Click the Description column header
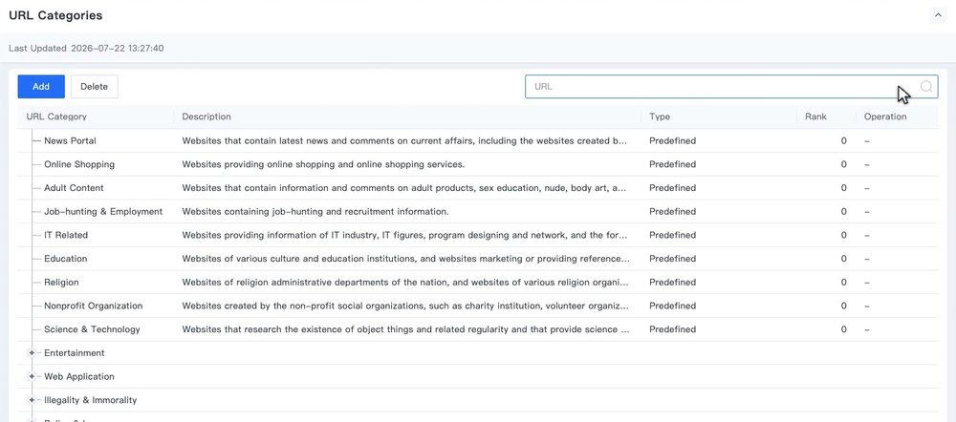This screenshot has width=956, height=422. (206, 116)
